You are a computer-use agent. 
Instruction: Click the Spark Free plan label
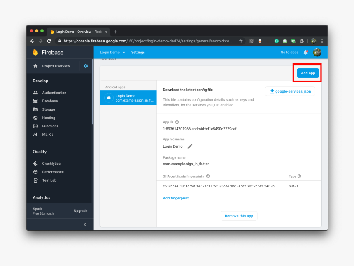43,211
